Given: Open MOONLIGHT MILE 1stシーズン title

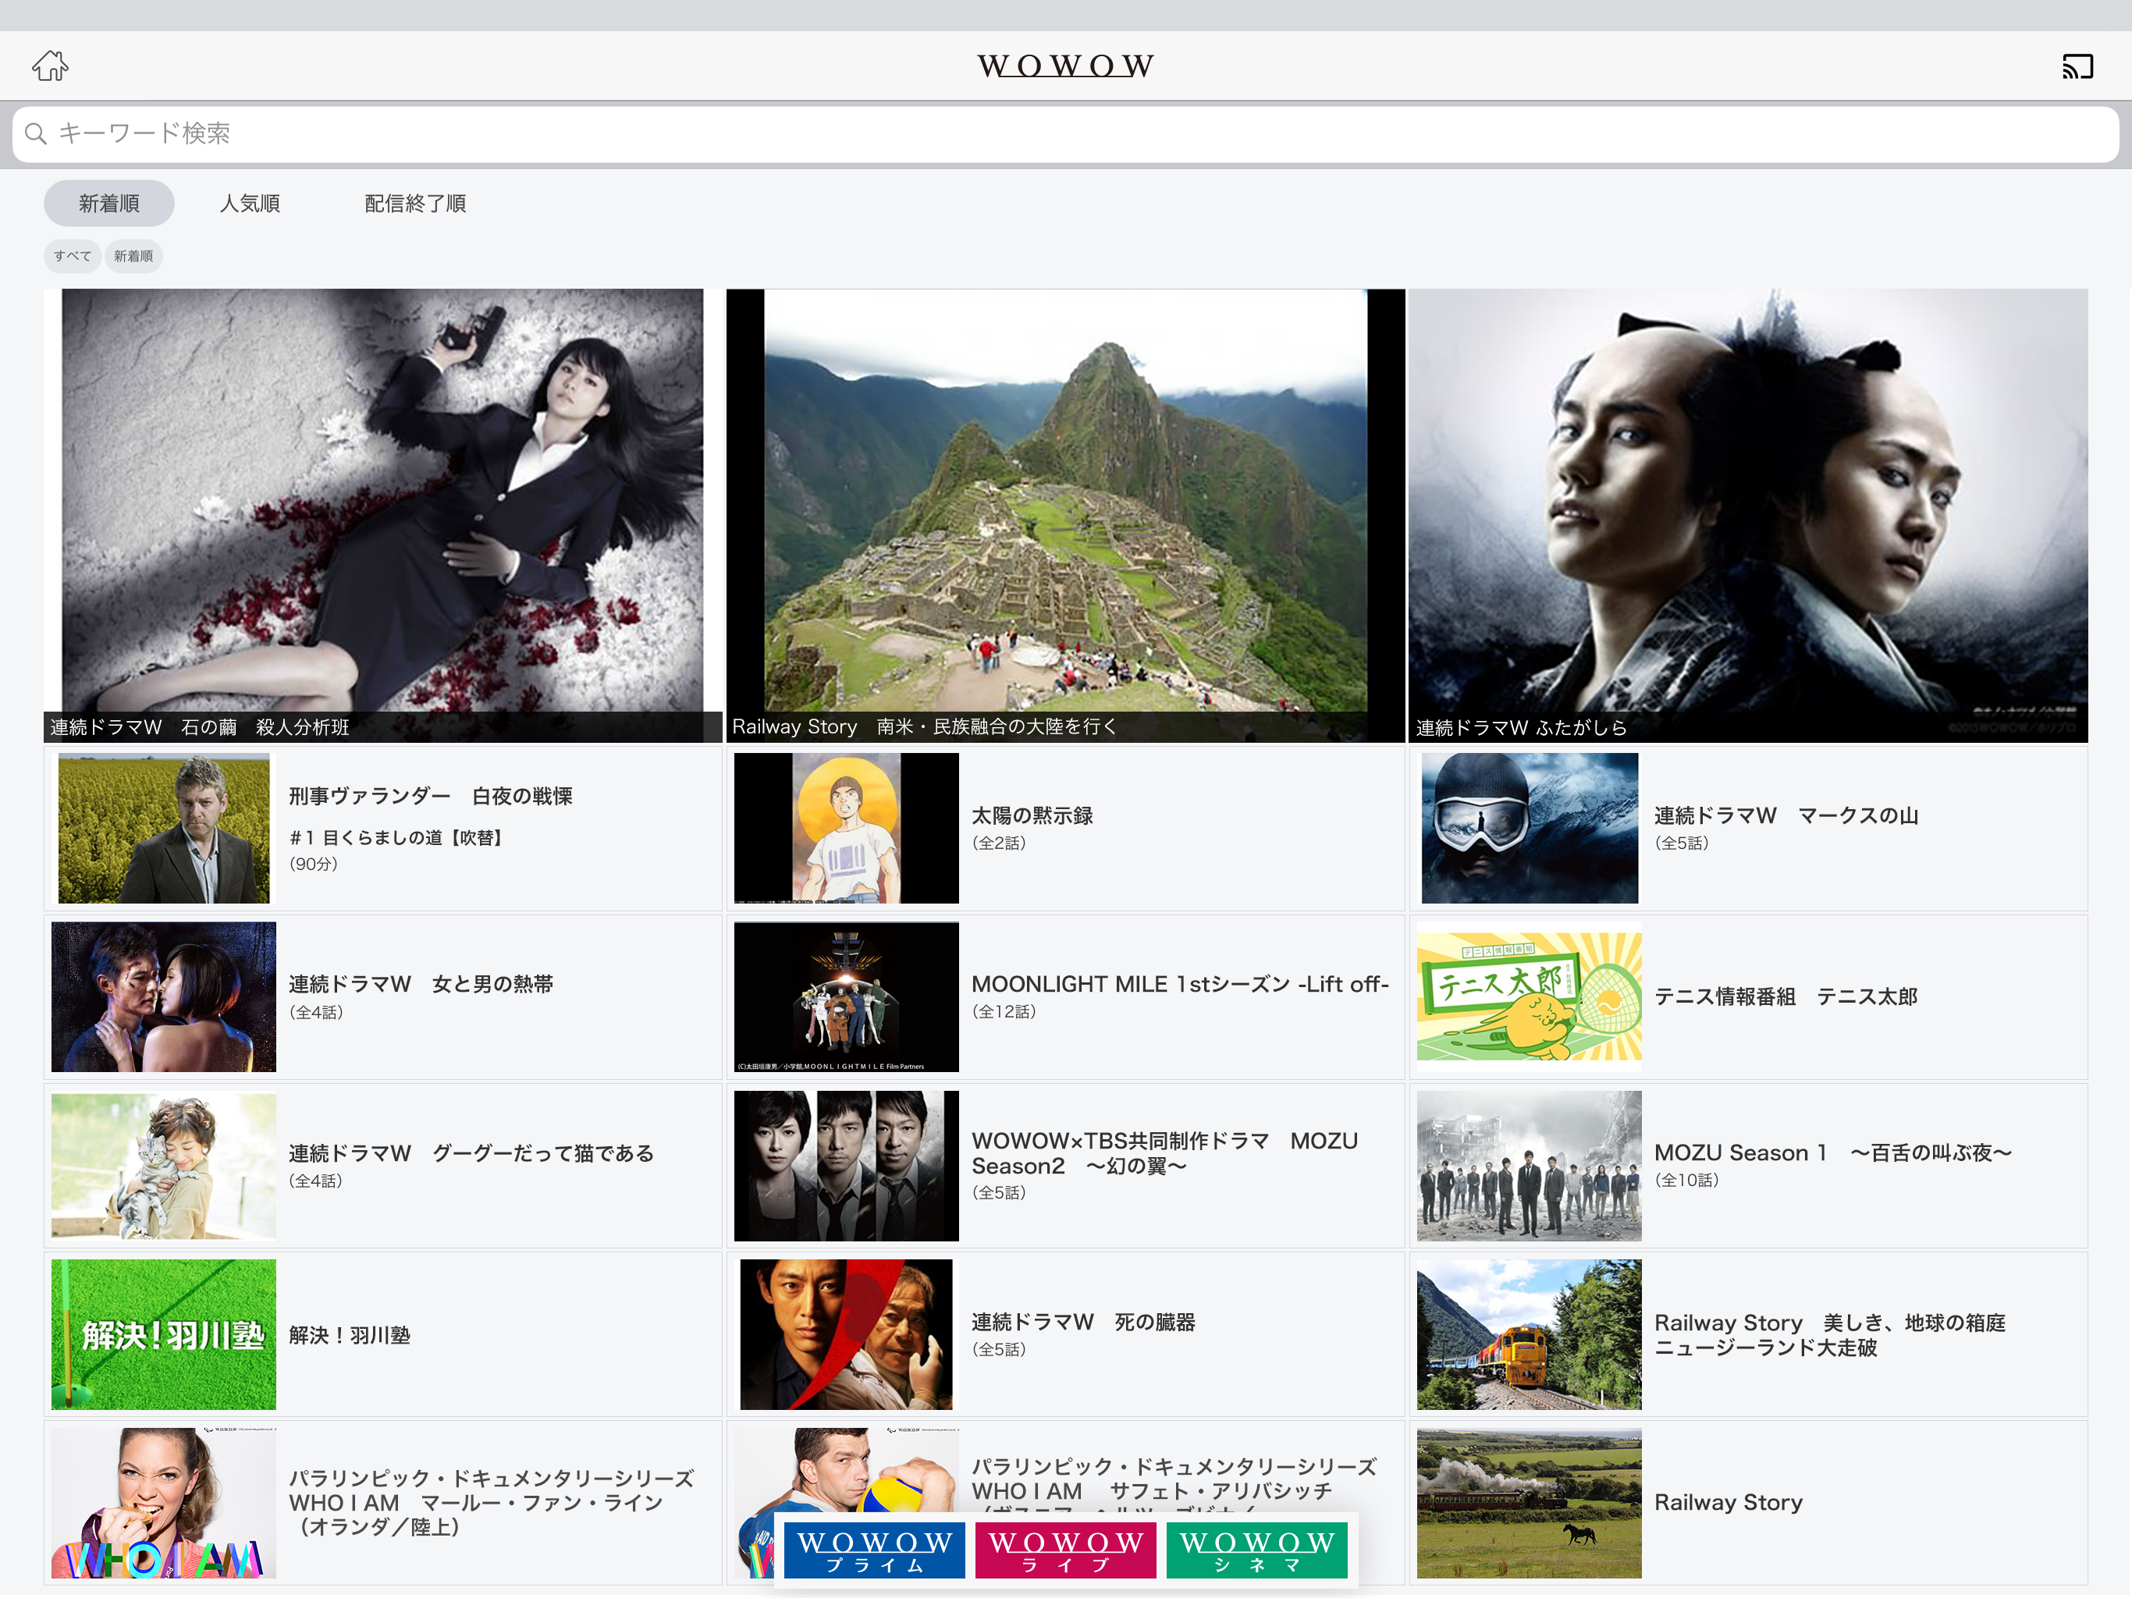Looking at the screenshot, I should [x=1179, y=984].
